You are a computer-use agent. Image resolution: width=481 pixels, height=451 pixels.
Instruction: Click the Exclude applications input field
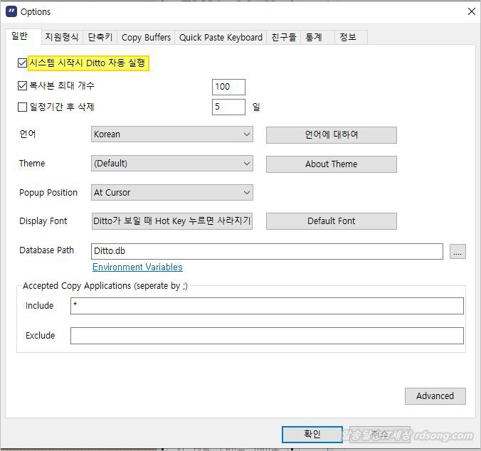coord(267,336)
